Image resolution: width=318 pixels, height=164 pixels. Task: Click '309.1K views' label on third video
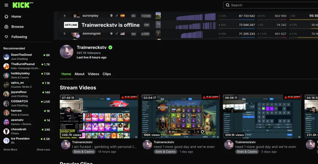click(x=234, y=135)
